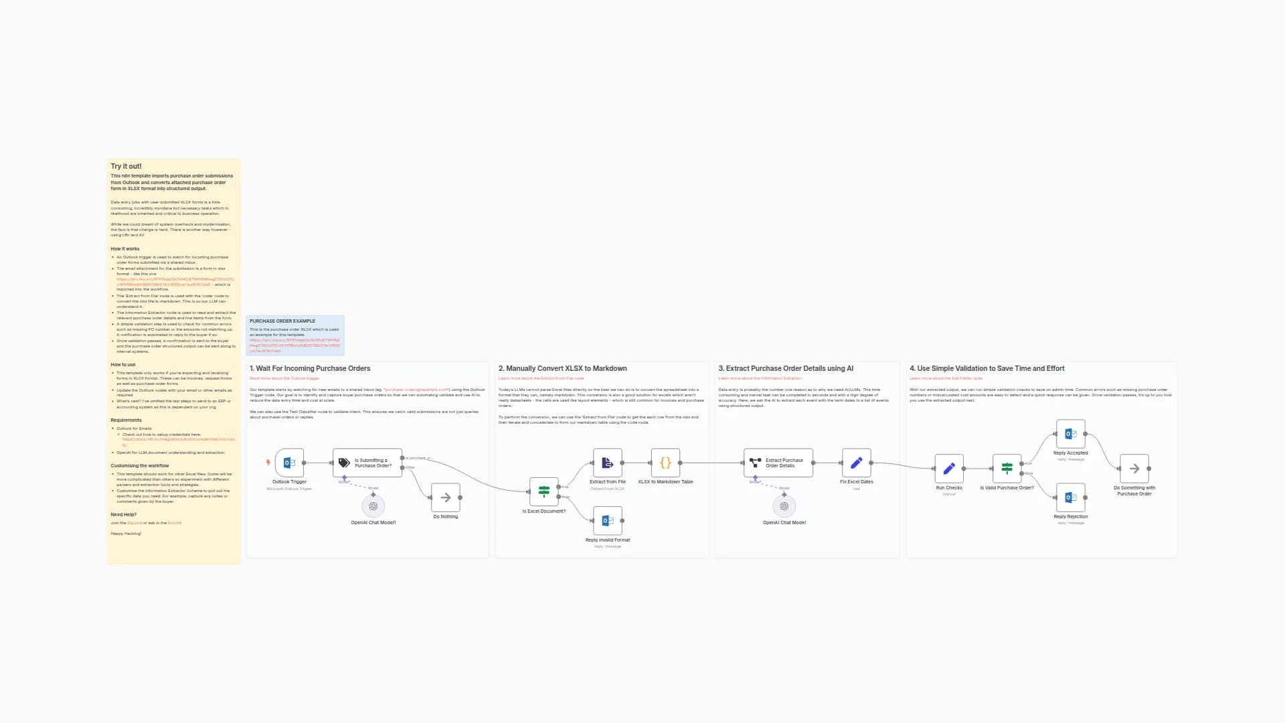Open the XLSX URL in Purchase Order Example note

(x=294, y=345)
